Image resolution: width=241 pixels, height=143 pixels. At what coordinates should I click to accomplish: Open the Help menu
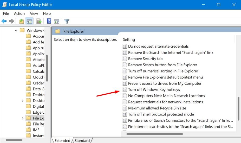(47, 14)
